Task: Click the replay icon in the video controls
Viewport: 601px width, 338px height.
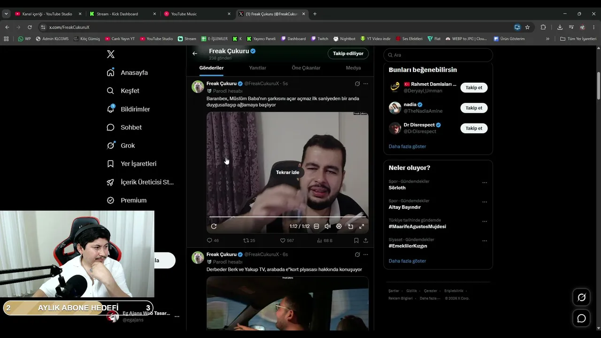Action: tap(214, 226)
